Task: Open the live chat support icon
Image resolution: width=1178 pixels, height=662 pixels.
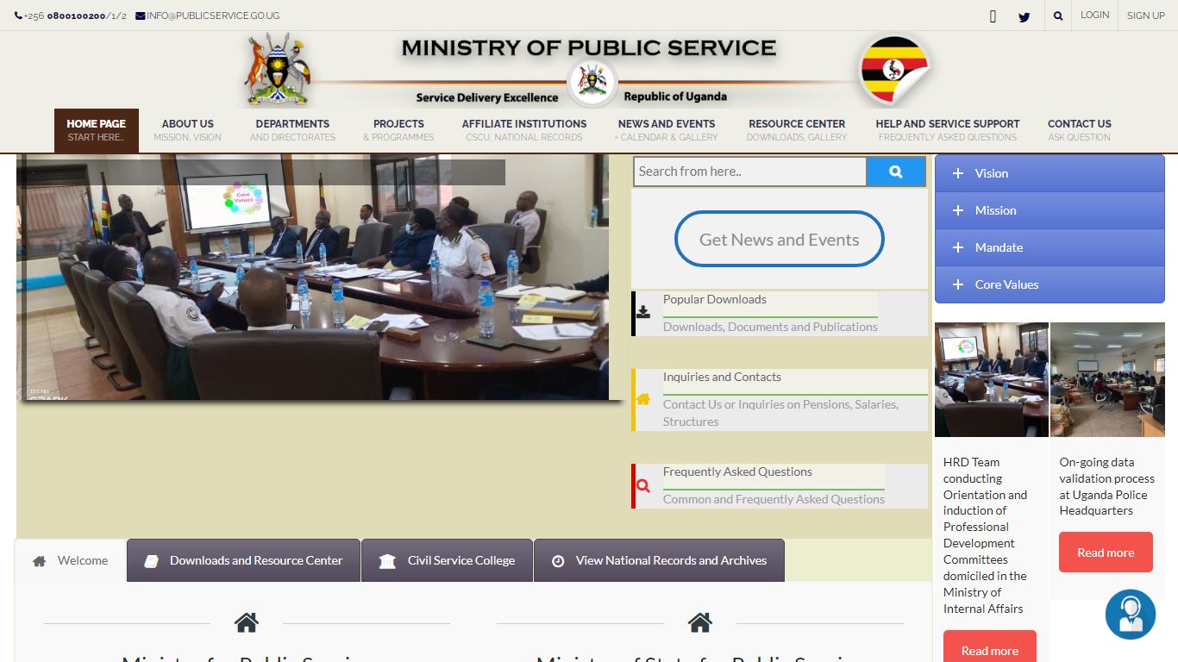Action: [1131, 615]
